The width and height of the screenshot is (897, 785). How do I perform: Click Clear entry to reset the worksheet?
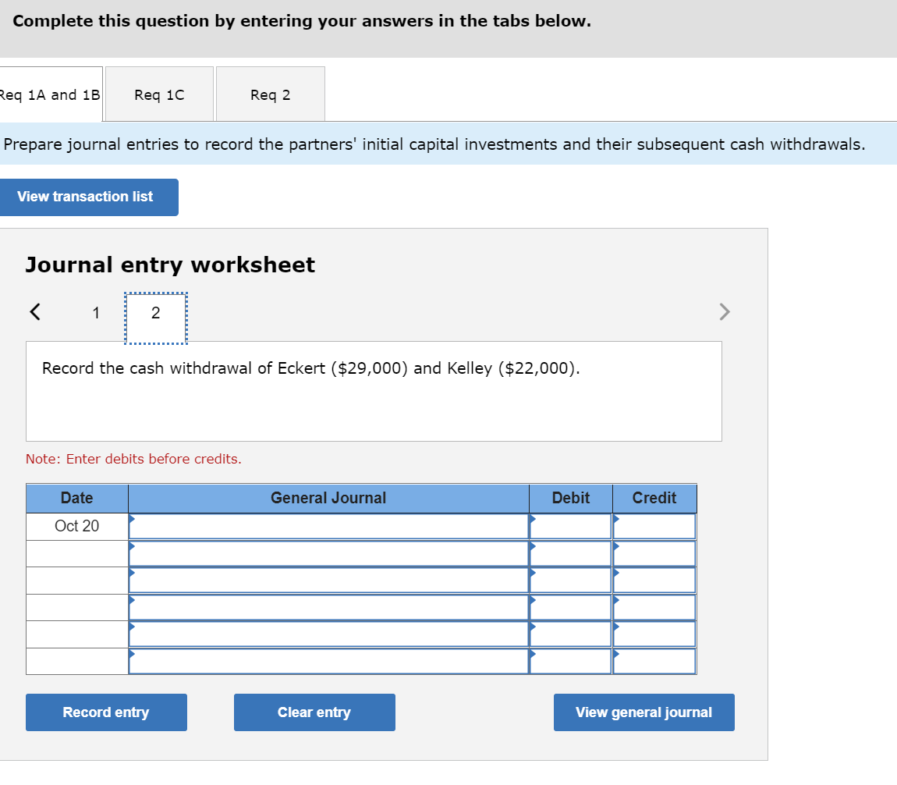(314, 712)
